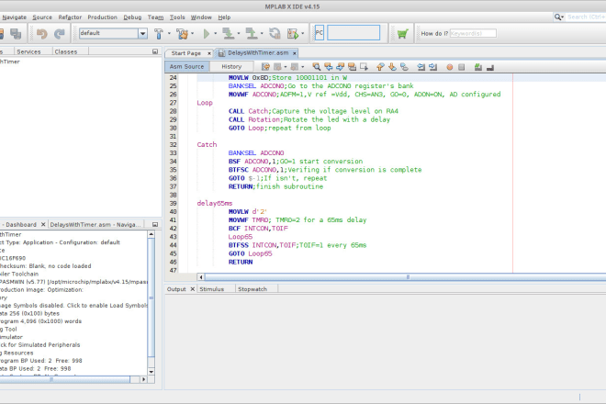Expand Clean and Build dropdown arrow
This screenshot has height=404, width=606.
pyautogui.click(x=193, y=34)
